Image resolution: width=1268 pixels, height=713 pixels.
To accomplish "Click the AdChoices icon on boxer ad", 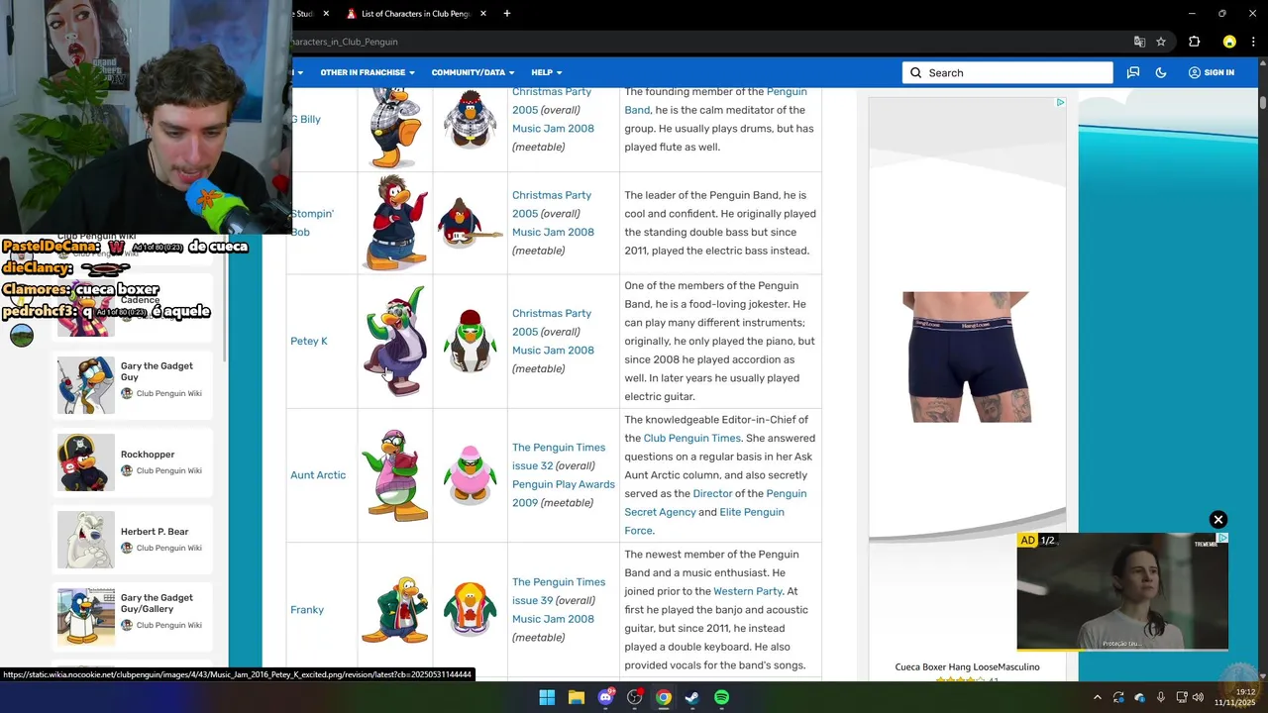I will 1060,102.
